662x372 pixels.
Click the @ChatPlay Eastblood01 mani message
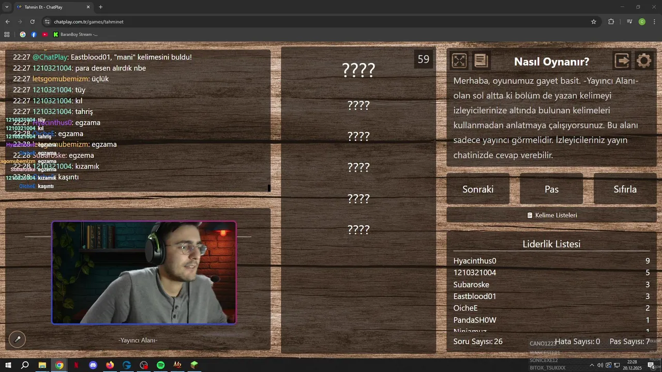pos(102,57)
